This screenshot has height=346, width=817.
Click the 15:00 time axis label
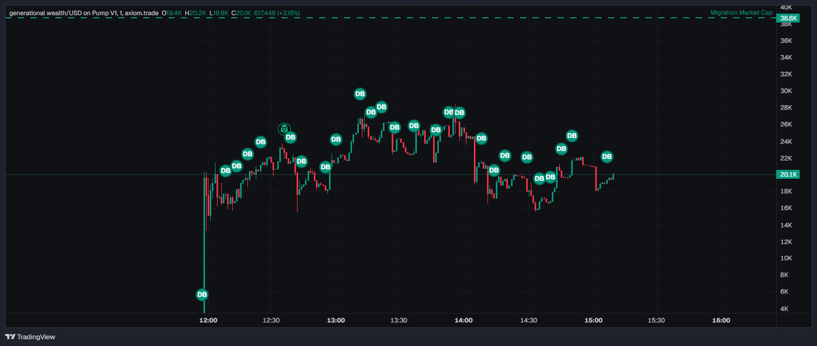coord(592,320)
